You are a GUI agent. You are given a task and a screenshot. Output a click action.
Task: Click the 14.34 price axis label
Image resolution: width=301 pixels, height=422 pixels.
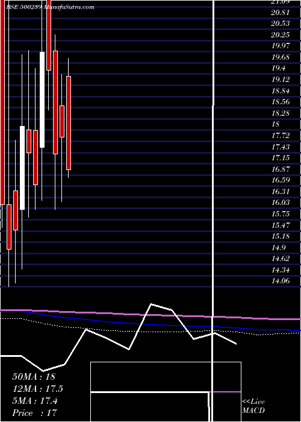pyautogui.click(x=281, y=269)
